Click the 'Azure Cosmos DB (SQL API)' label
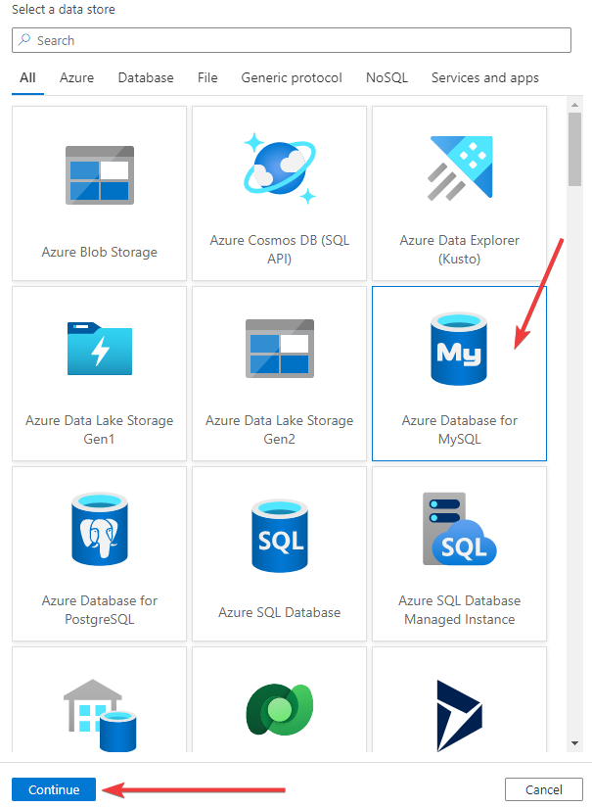The width and height of the screenshot is (592, 808). point(280,250)
